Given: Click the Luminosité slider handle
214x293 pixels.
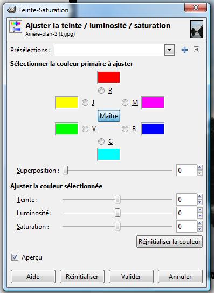Looking at the screenshot, I should 118,213.
